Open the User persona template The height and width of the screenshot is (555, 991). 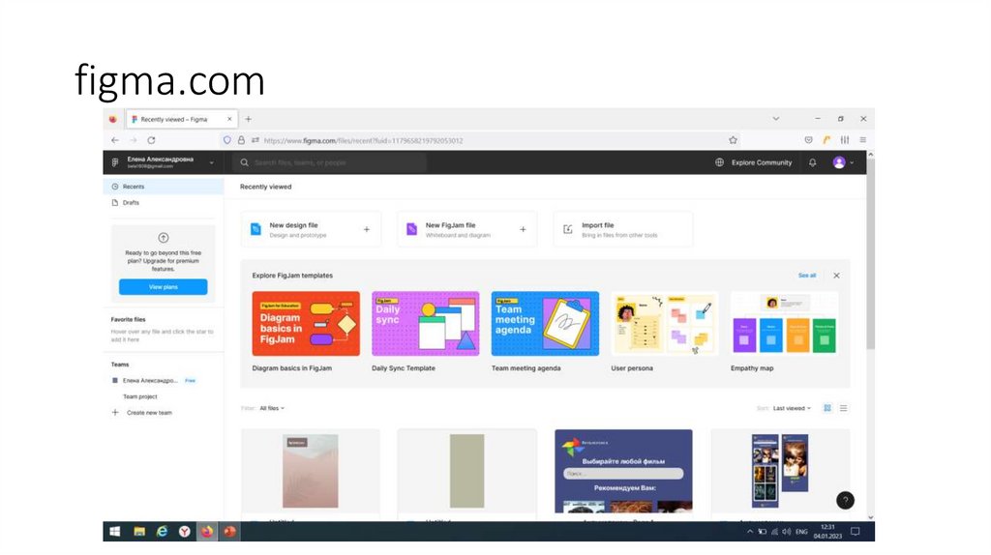664,323
